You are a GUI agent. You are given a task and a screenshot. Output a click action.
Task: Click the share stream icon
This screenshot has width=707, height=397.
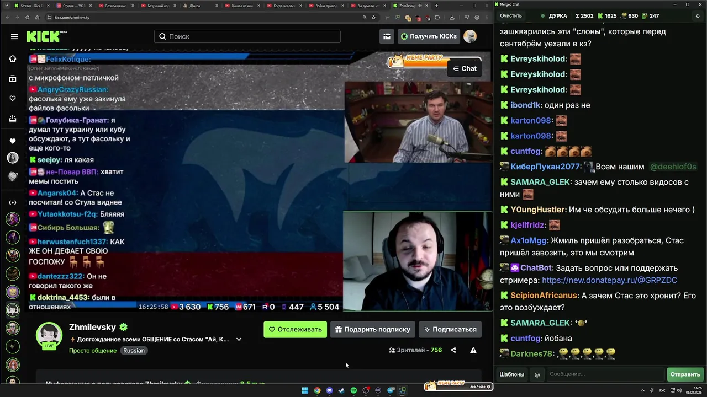pyautogui.click(x=453, y=350)
